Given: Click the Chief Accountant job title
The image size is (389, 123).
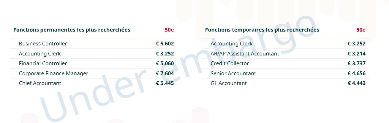Looking at the screenshot, I should click(x=40, y=83).
